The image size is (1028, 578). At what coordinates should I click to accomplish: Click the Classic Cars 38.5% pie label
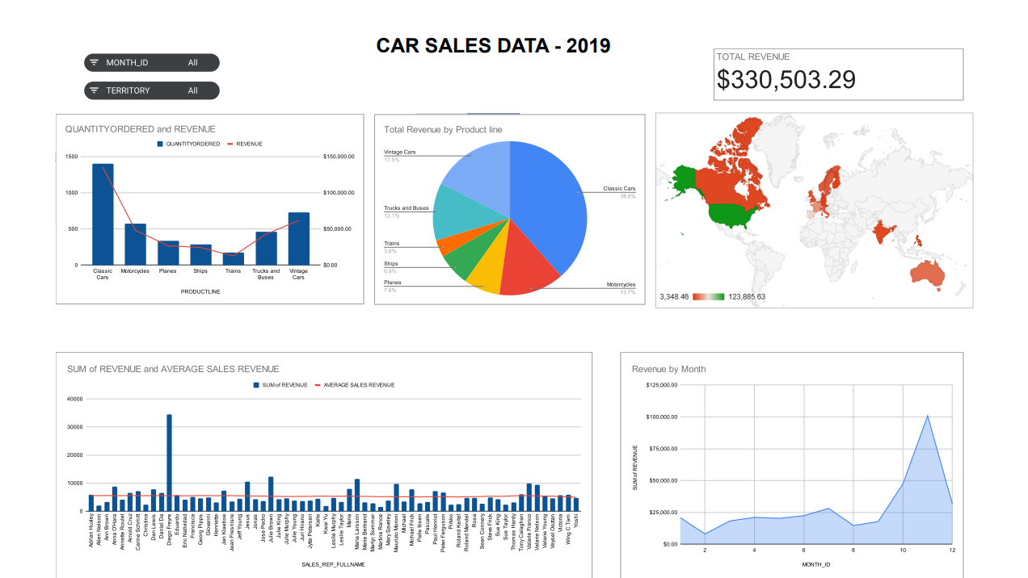pos(619,192)
